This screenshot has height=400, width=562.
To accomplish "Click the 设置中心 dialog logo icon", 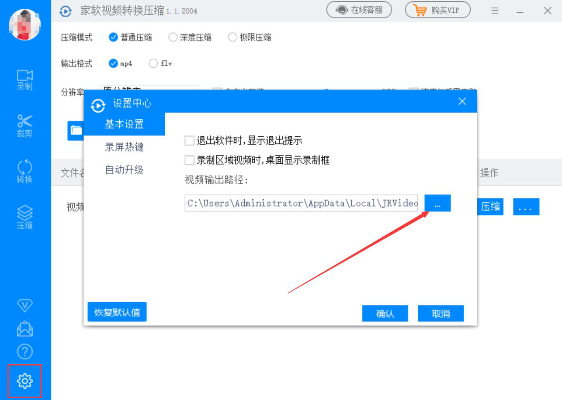I will point(98,106).
